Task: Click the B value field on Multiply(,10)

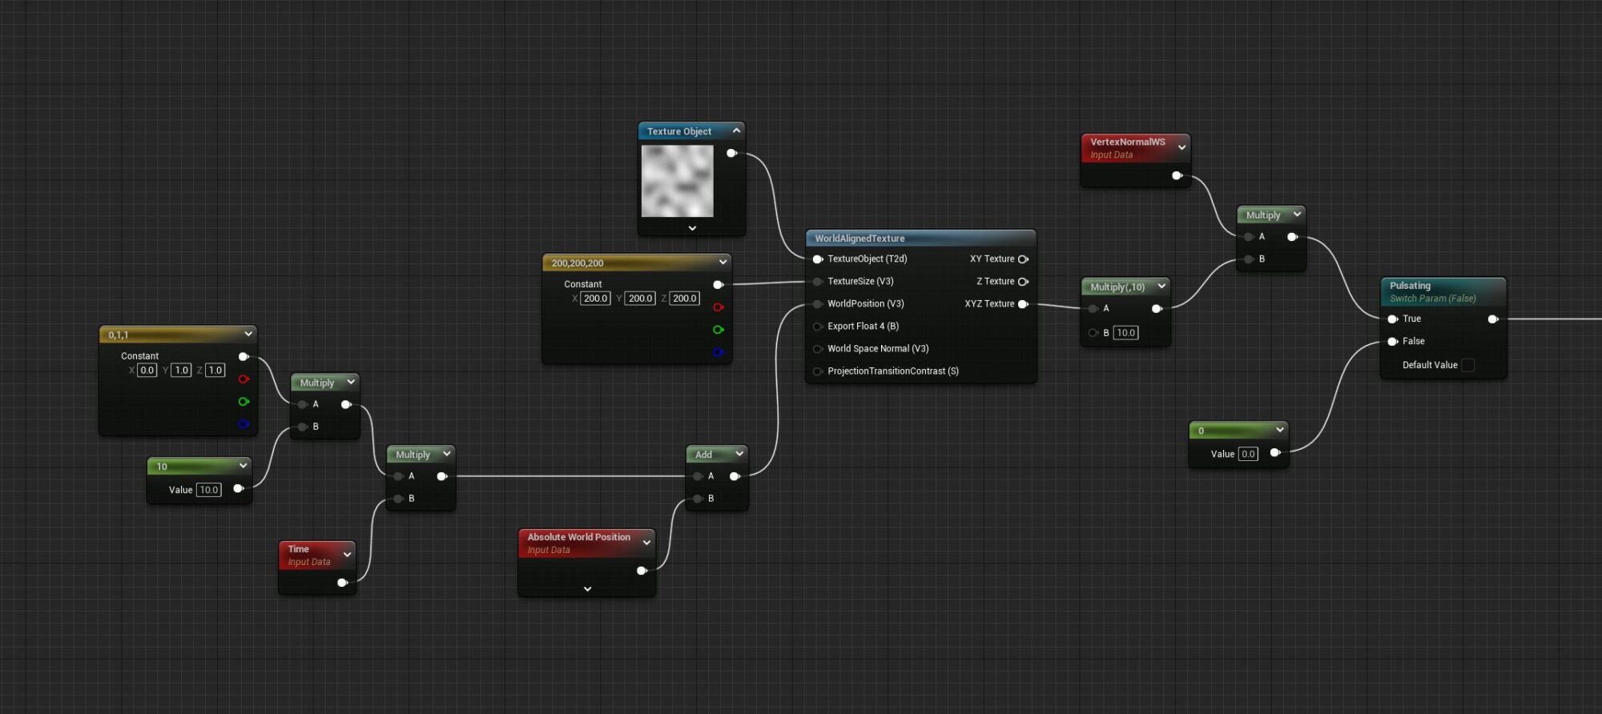Action: tap(1125, 333)
